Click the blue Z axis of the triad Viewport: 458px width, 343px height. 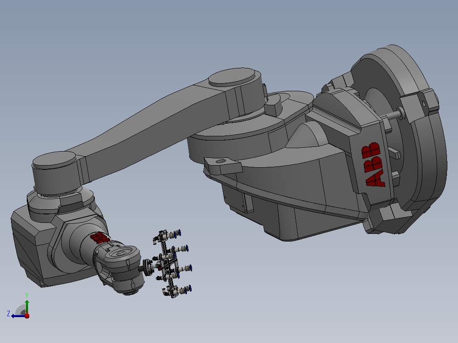click(x=17, y=316)
